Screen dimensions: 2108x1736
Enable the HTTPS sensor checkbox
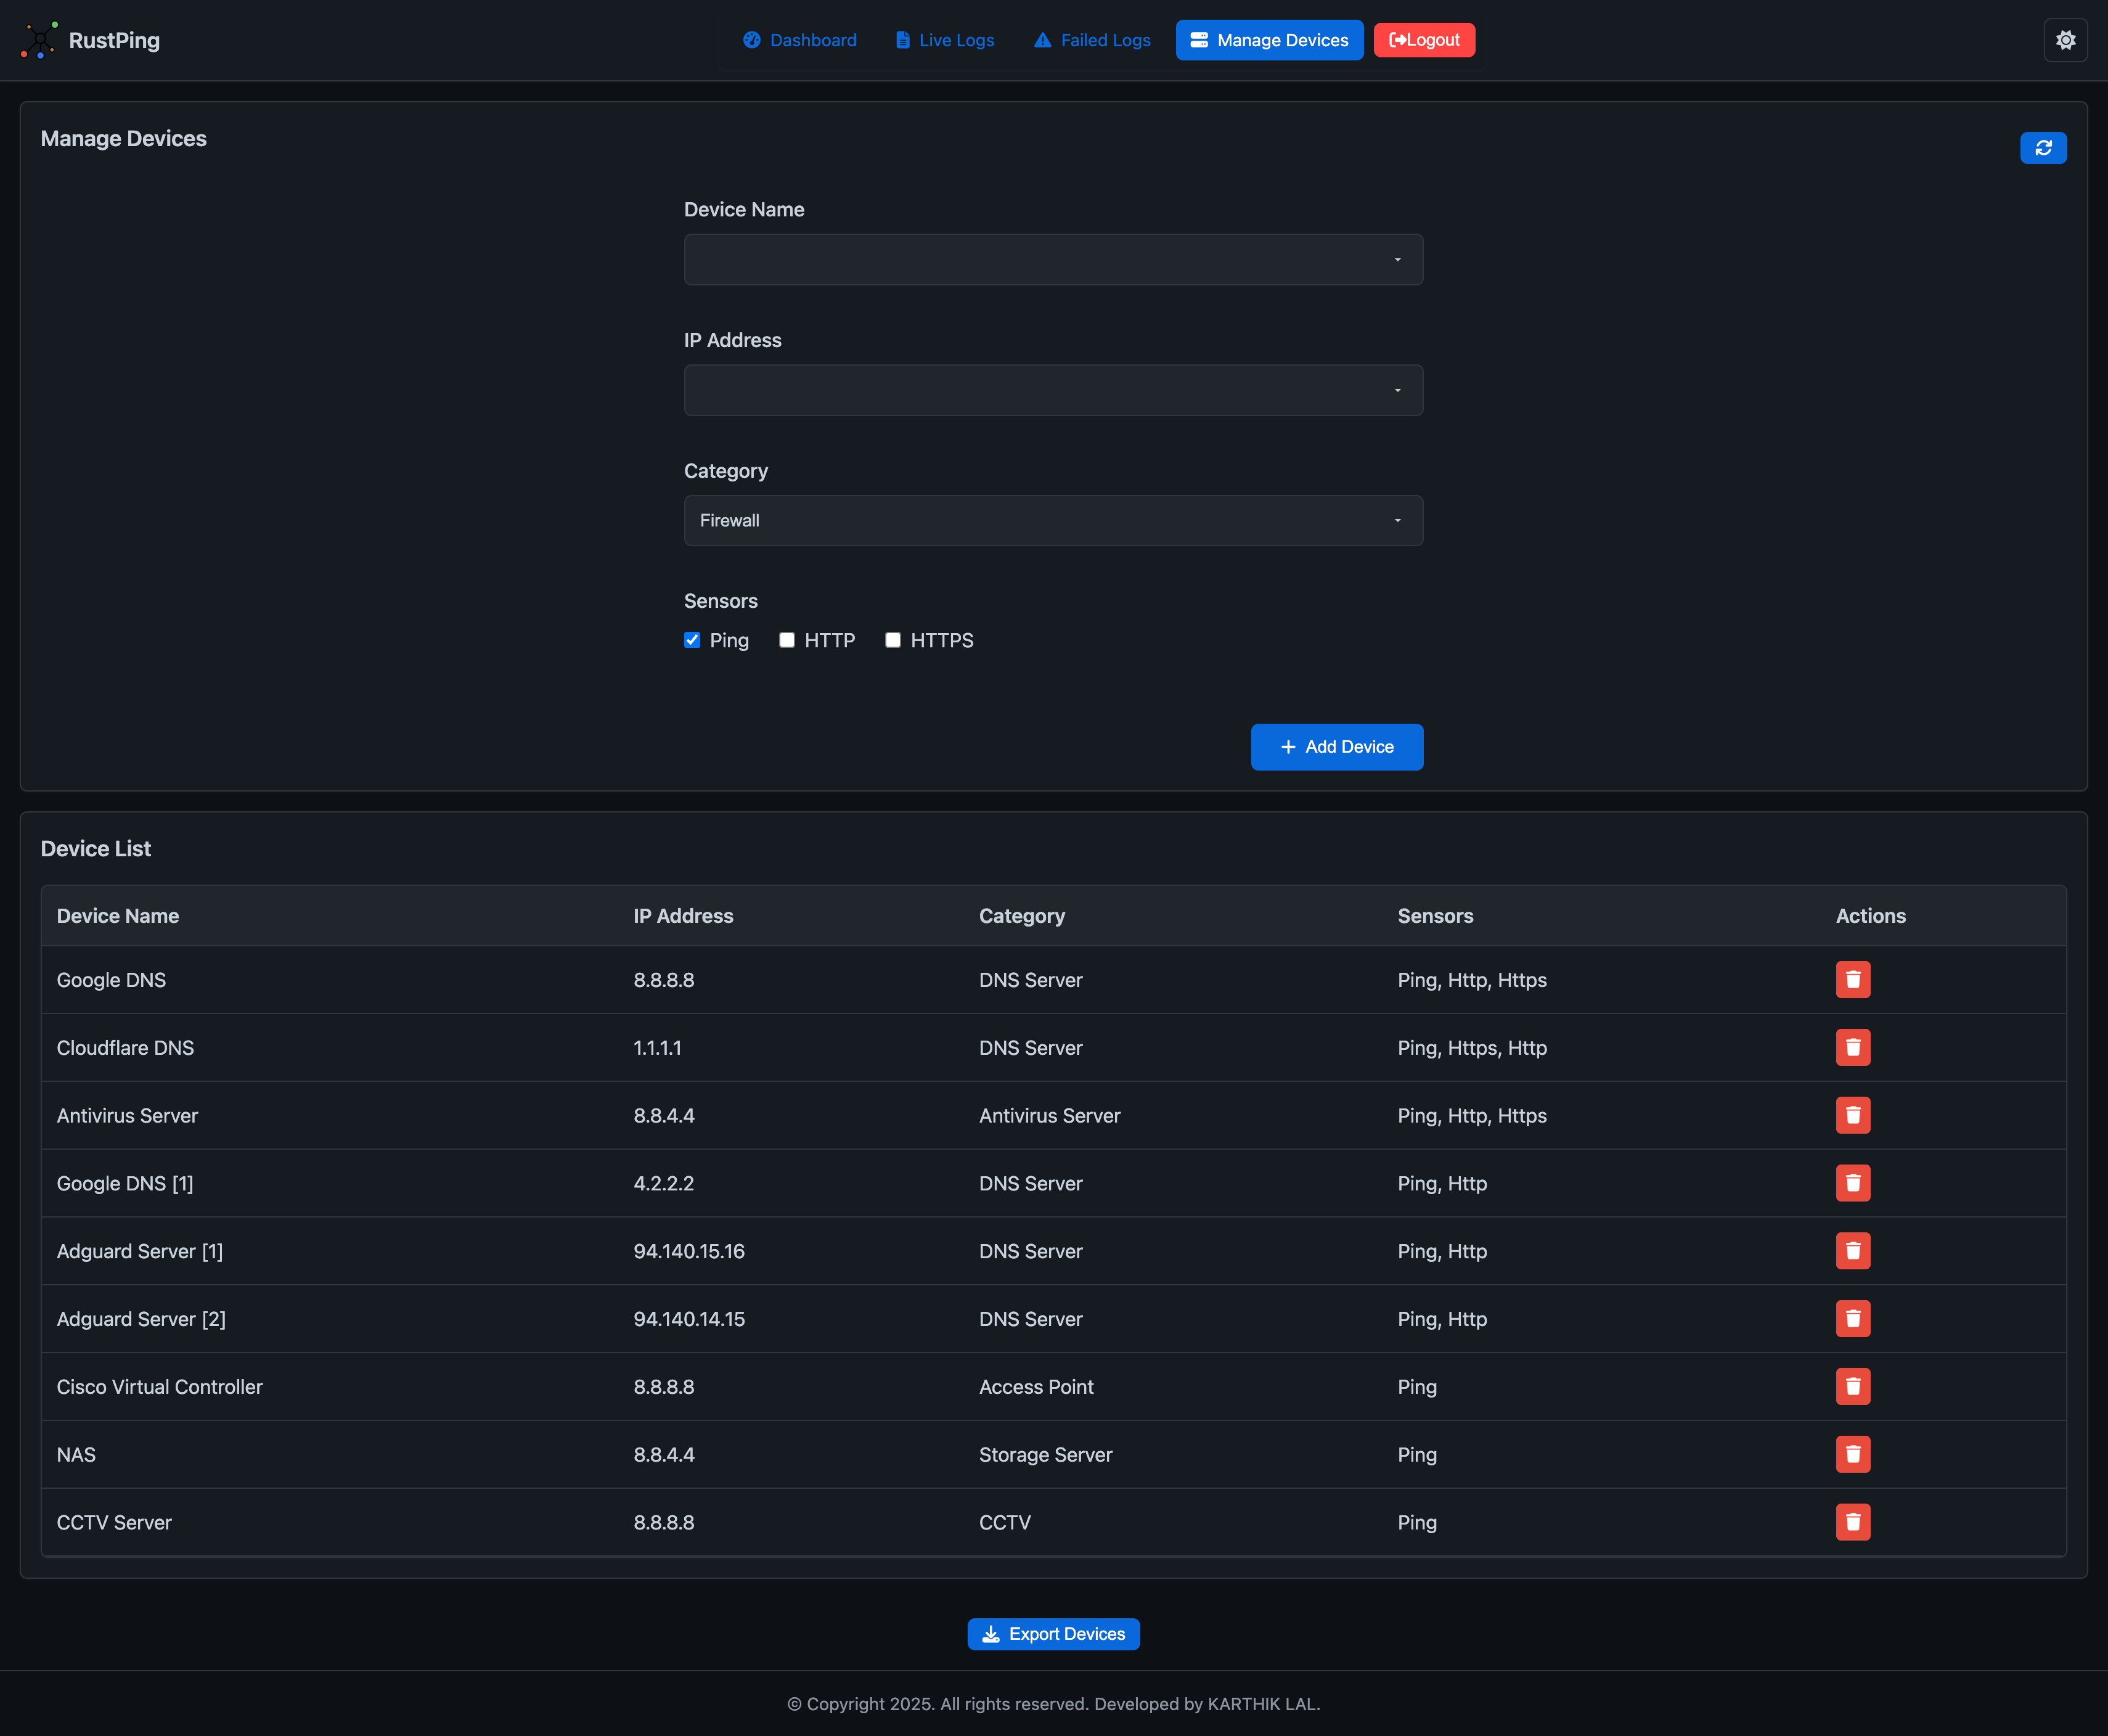point(893,640)
